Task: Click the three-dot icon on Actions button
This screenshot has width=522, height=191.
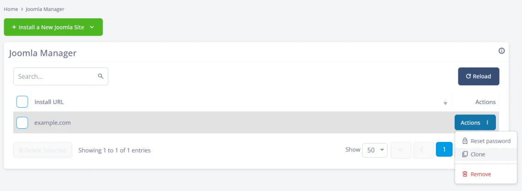Action: click(x=487, y=122)
